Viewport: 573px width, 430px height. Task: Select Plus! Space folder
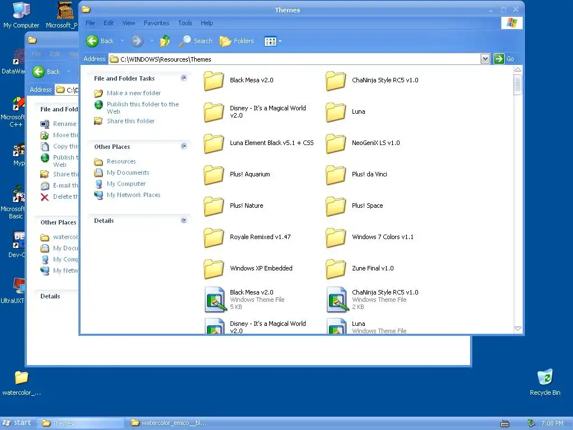[354, 206]
